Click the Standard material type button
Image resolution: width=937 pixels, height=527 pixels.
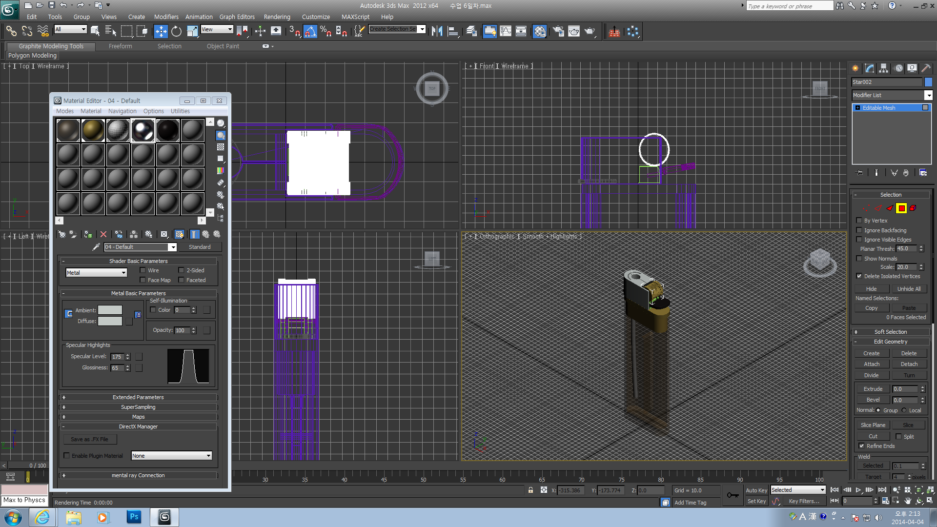pyautogui.click(x=200, y=247)
